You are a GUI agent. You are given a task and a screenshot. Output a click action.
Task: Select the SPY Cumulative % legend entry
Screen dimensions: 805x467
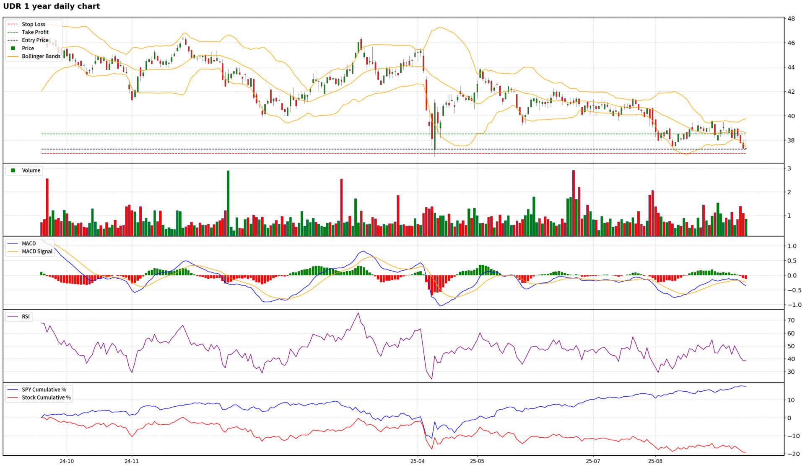tap(44, 390)
